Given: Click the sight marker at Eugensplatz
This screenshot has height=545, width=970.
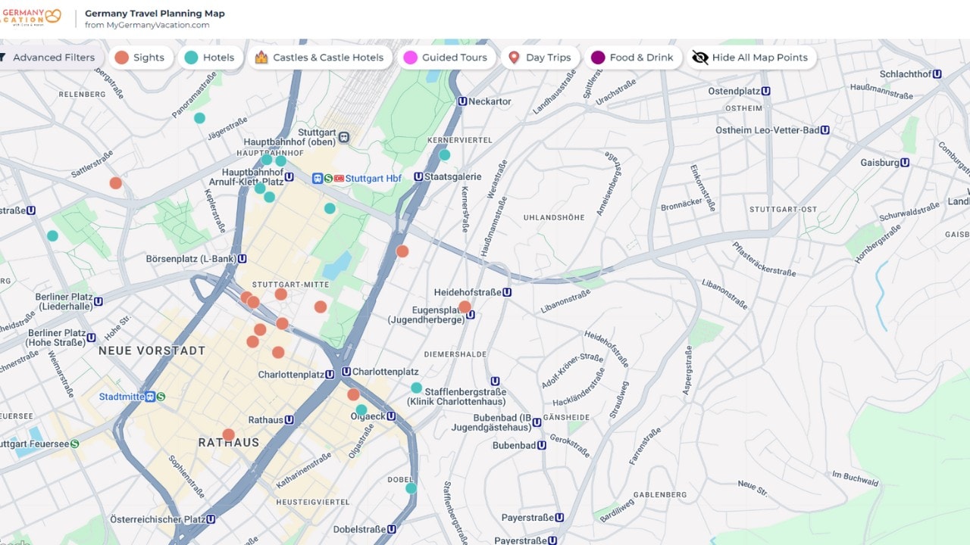Looking at the screenshot, I should (x=465, y=307).
